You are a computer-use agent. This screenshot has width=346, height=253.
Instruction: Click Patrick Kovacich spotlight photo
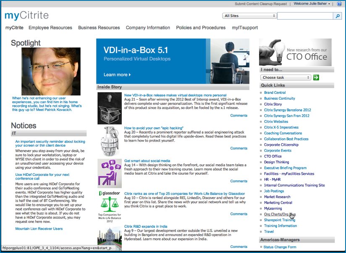click(x=51, y=72)
